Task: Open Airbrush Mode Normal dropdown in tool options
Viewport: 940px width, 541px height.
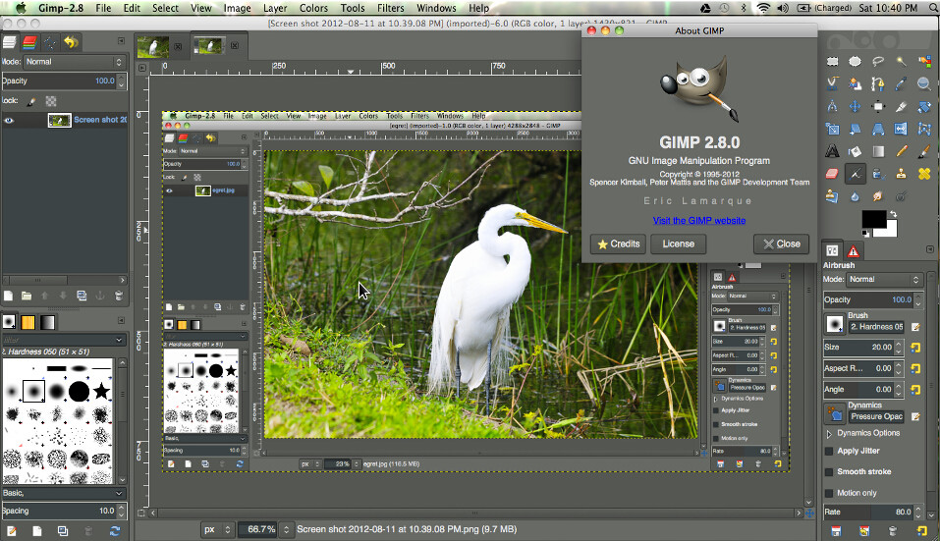Action: coord(884,279)
